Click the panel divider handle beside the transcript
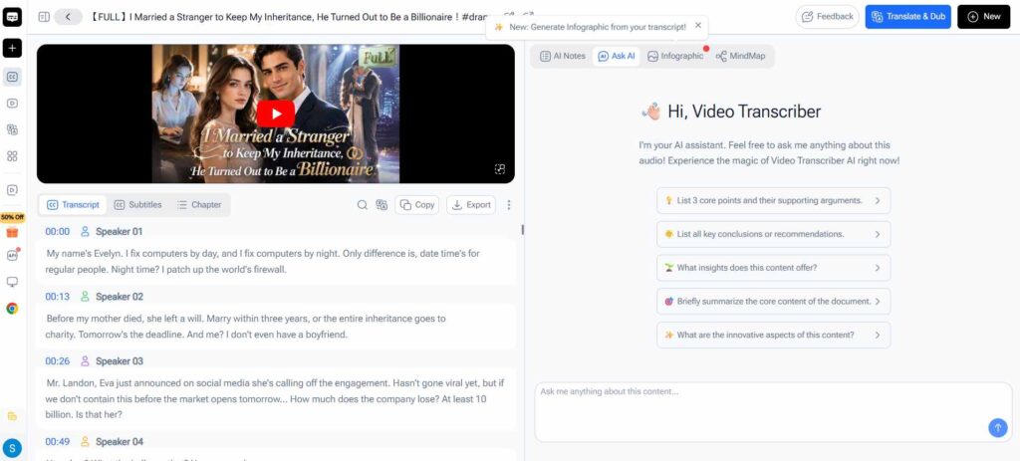Image resolution: width=1020 pixels, height=461 pixels. click(x=522, y=230)
